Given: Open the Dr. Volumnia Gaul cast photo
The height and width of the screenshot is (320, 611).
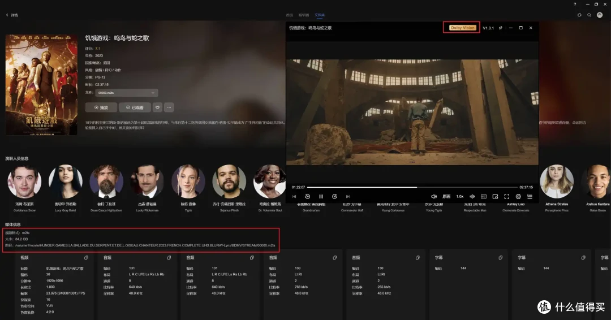Looking at the screenshot, I should [270, 181].
